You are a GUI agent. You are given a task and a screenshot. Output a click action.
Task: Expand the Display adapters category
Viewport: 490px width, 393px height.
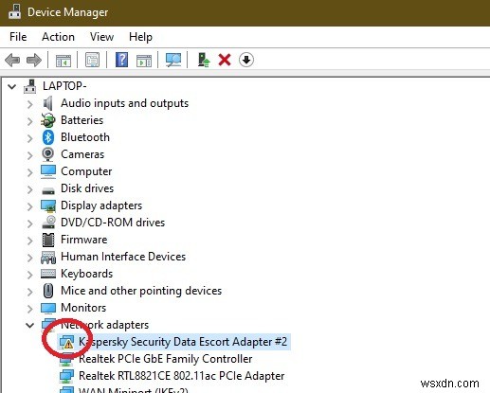click(30, 206)
